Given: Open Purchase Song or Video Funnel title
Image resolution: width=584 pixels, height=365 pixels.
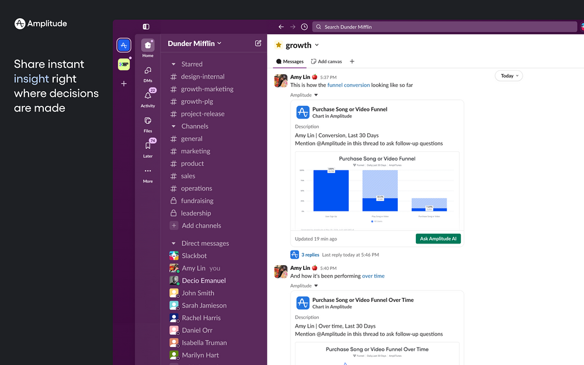Looking at the screenshot, I should (x=350, y=109).
